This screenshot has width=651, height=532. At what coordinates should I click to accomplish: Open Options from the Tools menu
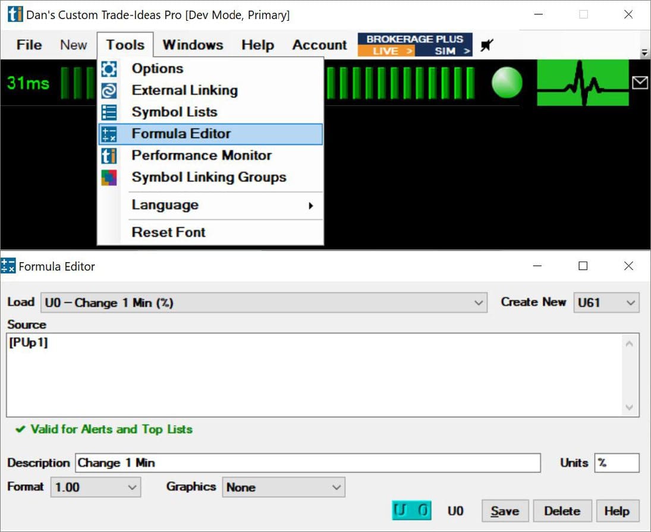coord(210,68)
